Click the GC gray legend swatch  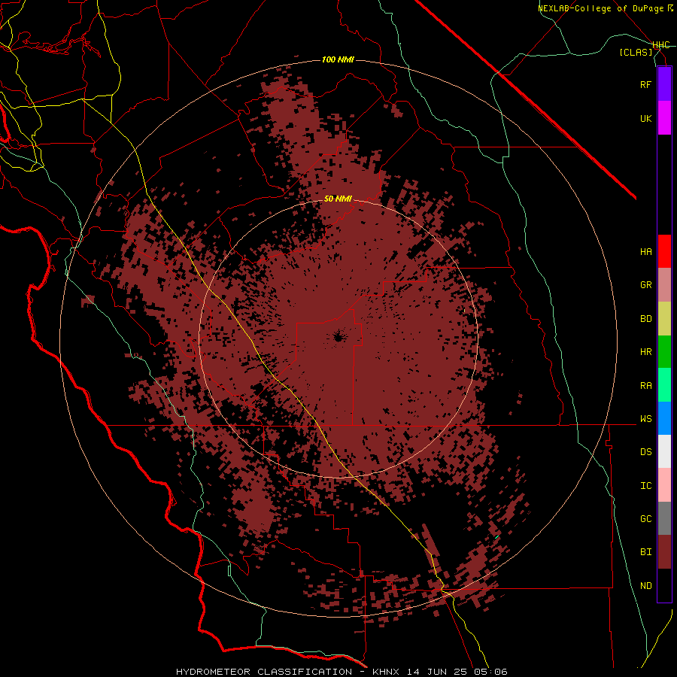(x=664, y=518)
